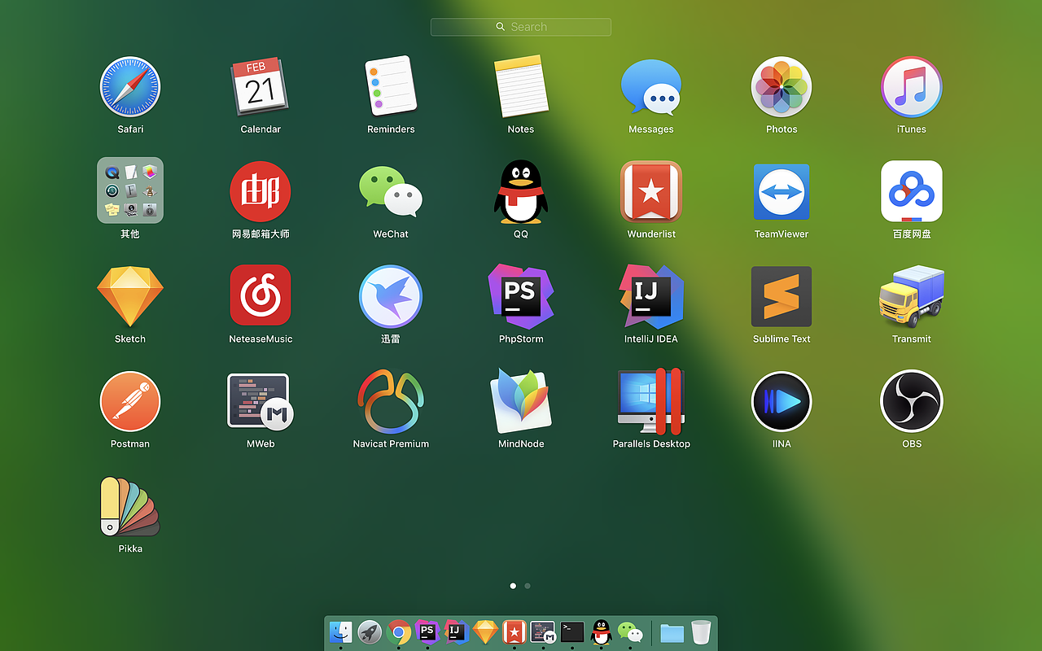Open Terminal from the Dock
Viewport: 1042px width, 651px height.
pyautogui.click(x=572, y=631)
